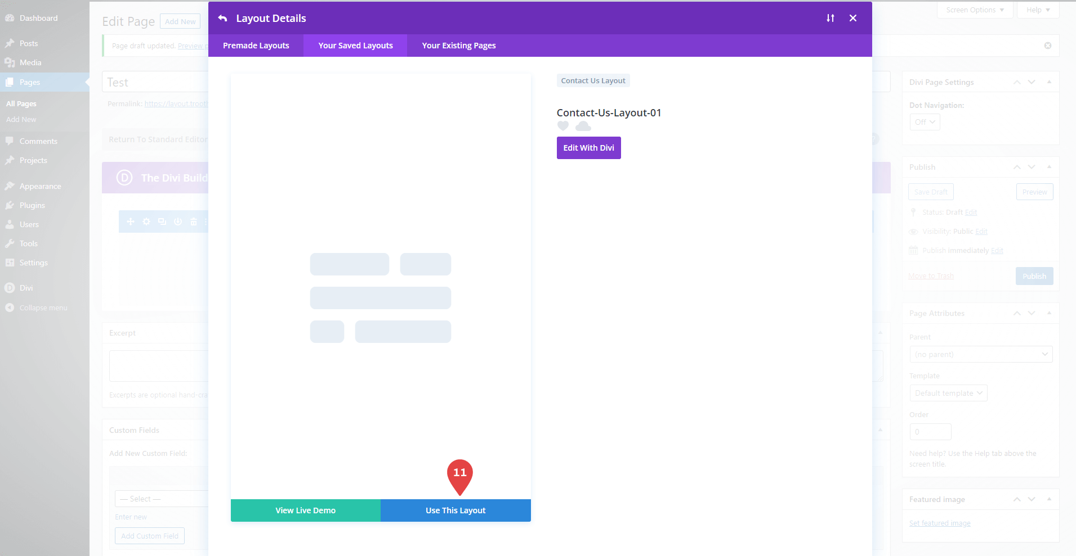
Task: Open section settings gear icon in builder
Action: [146, 222]
